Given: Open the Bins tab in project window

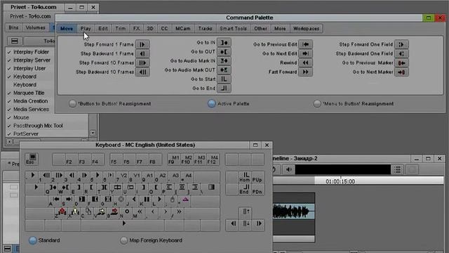Looking at the screenshot, I should coord(13,27).
